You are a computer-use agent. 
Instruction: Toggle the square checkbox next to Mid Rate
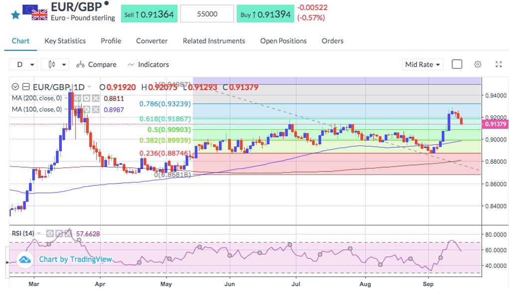click(457, 64)
